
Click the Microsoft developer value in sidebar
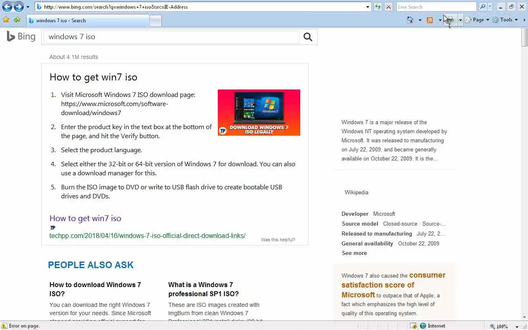pos(384,214)
